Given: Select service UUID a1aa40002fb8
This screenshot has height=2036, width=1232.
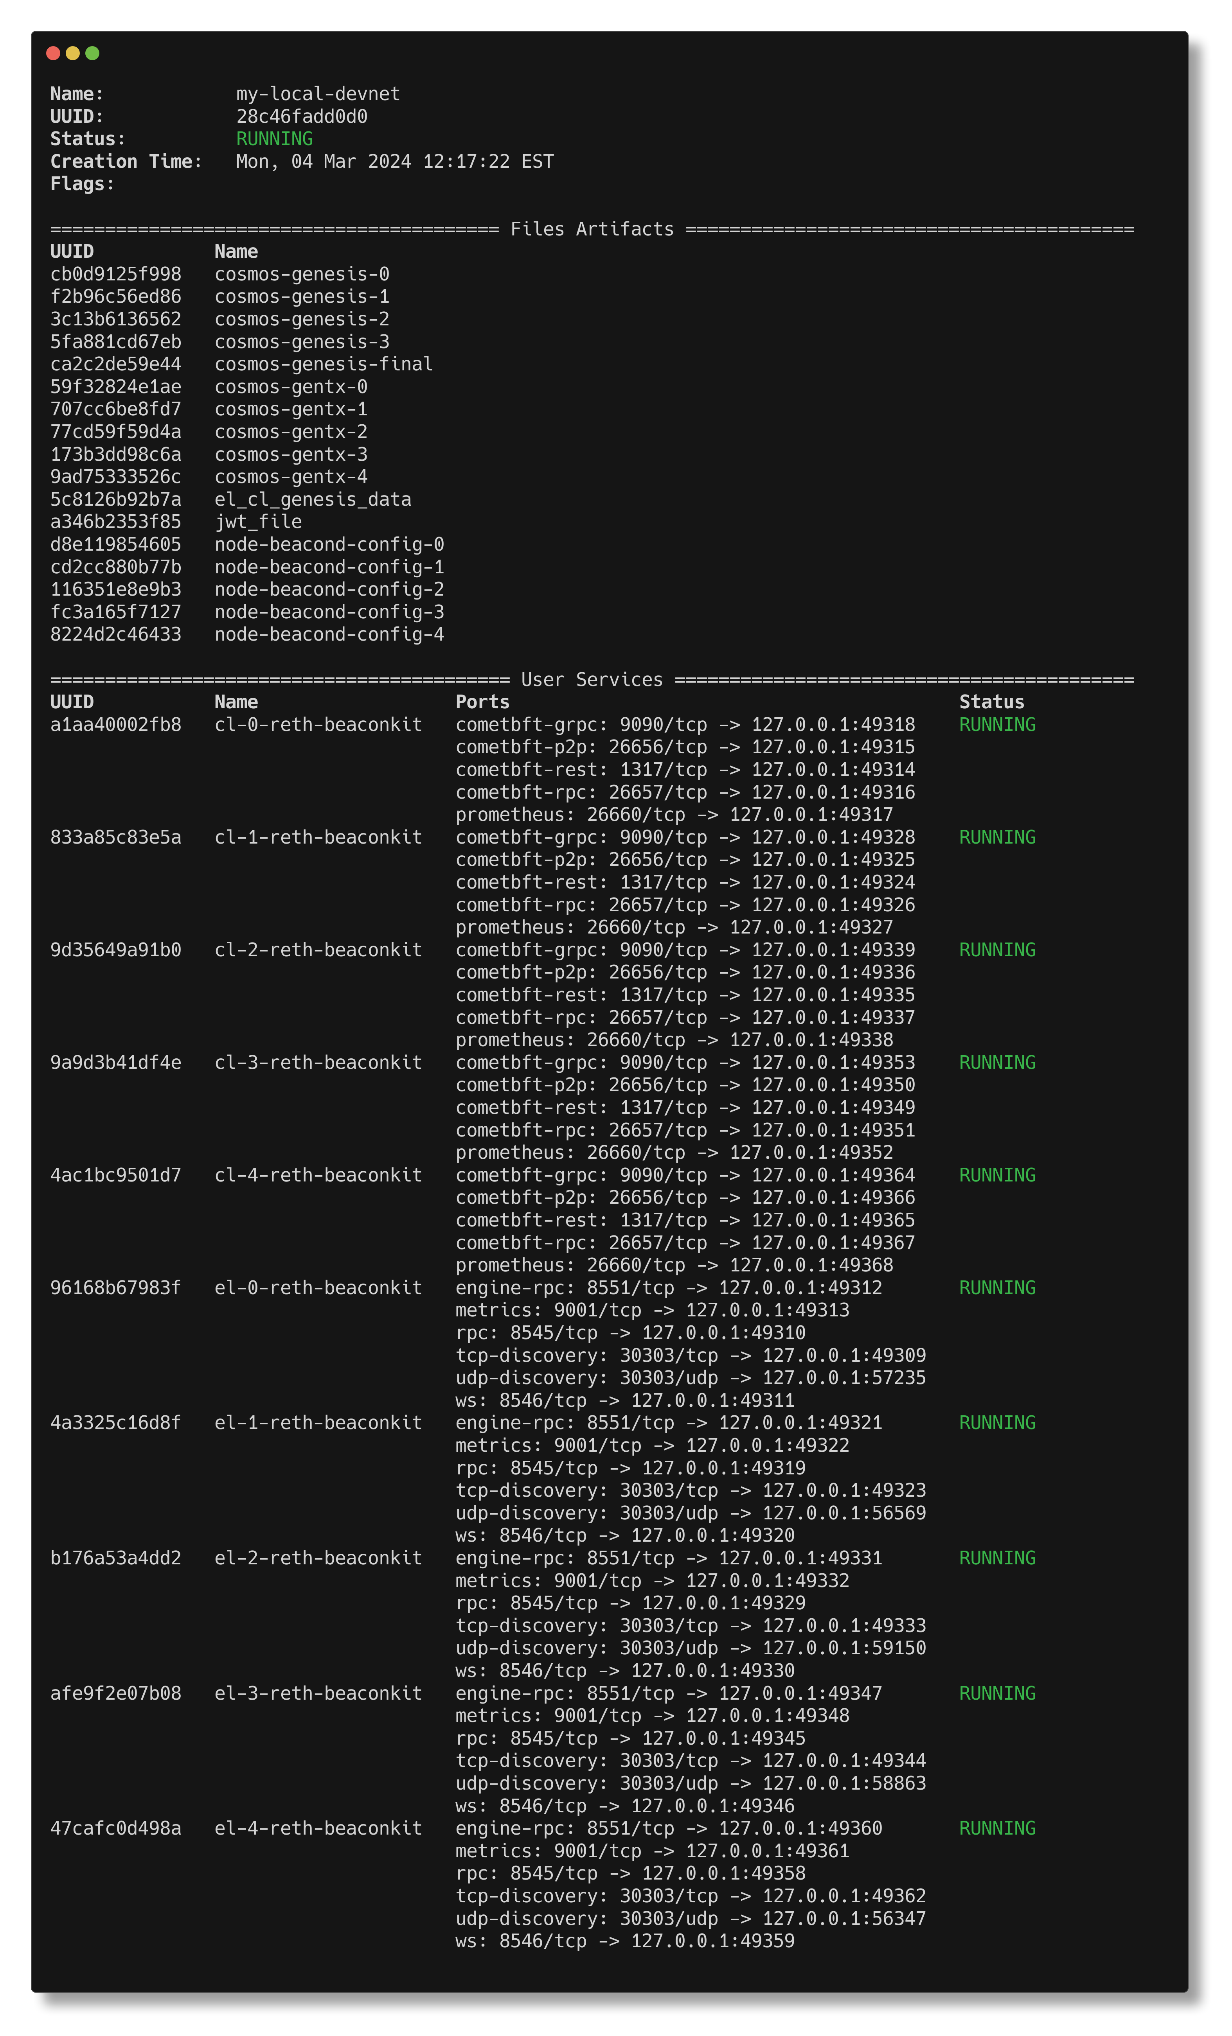Looking at the screenshot, I should pyautogui.click(x=116, y=725).
